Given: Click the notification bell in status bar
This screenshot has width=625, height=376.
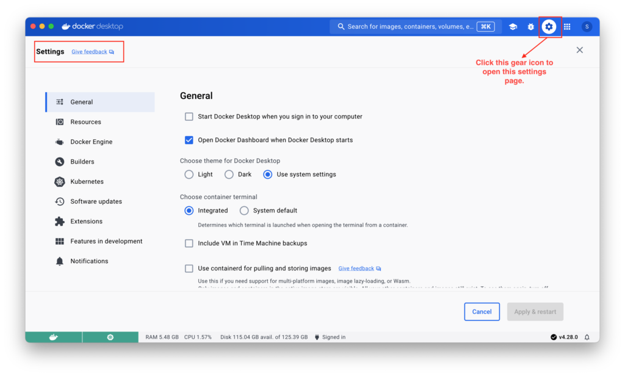Looking at the screenshot, I should pos(587,337).
